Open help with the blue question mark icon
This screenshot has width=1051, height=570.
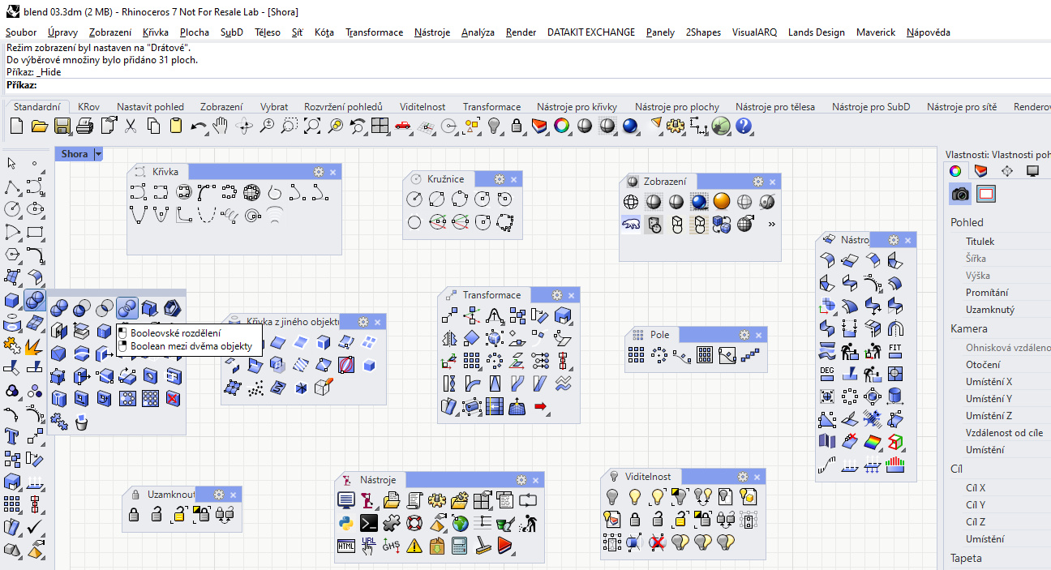coord(744,126)
